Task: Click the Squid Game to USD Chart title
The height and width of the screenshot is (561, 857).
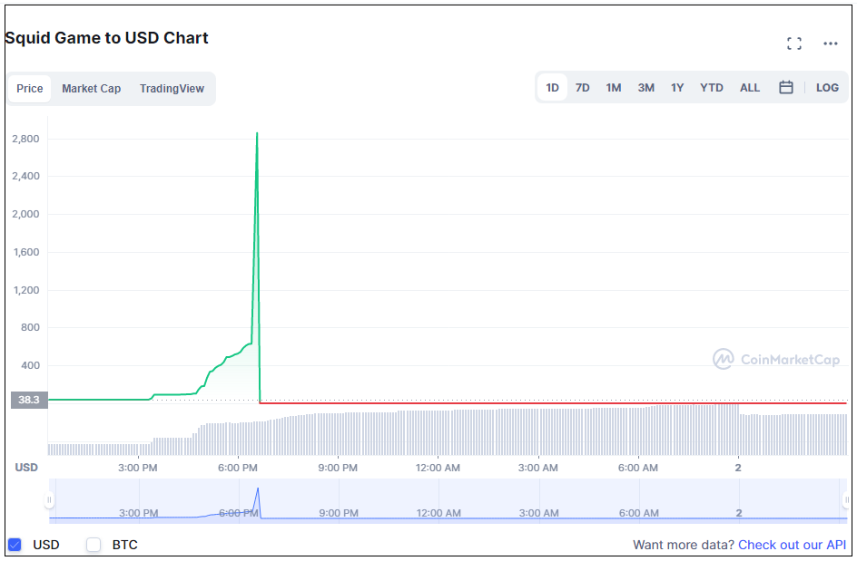Action: coord(106,38)
